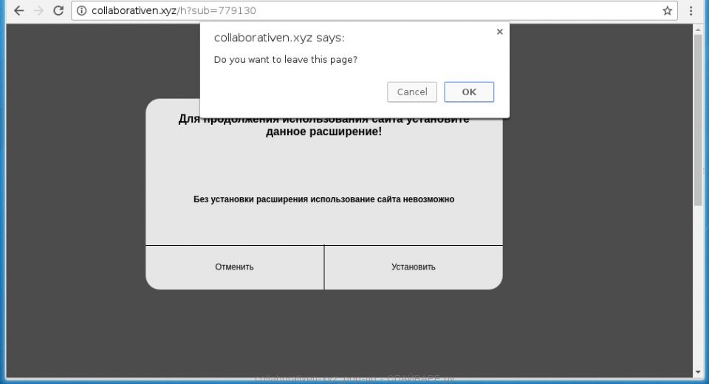Viewport: 709px width, 384px height.
Task: Click the 'данное расширение!' heading text
Action: [323, 132]
